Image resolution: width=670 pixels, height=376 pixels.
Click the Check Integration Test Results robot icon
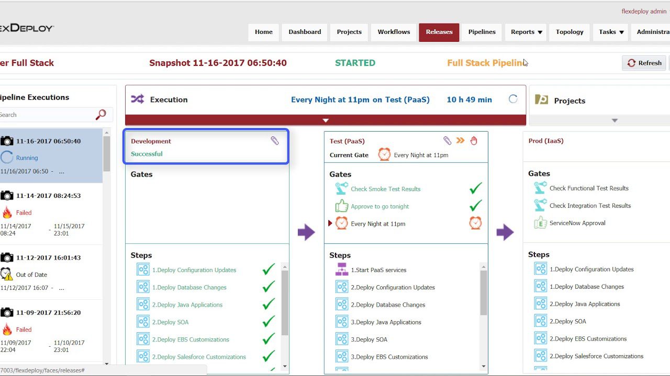pyautogui.click(x=540, y=205)
